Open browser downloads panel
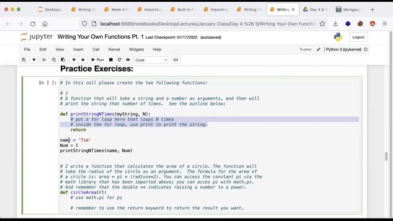The height and width of the screenshot is (221, 393). coord(335,24)
